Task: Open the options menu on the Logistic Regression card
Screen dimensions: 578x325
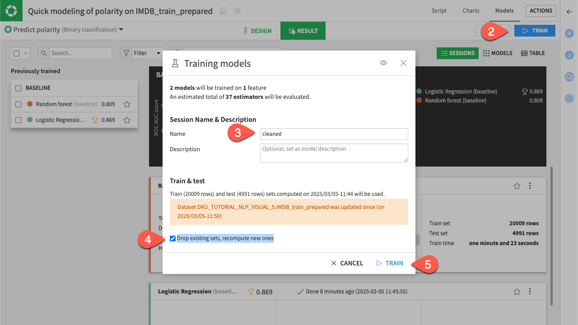Action: point(530,292)
